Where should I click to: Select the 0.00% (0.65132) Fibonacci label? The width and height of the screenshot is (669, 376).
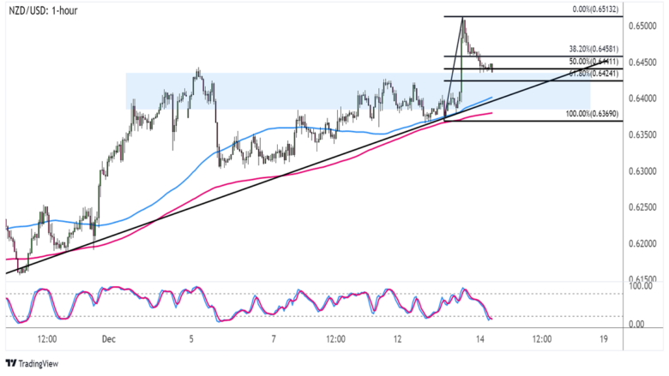[595, 9]
